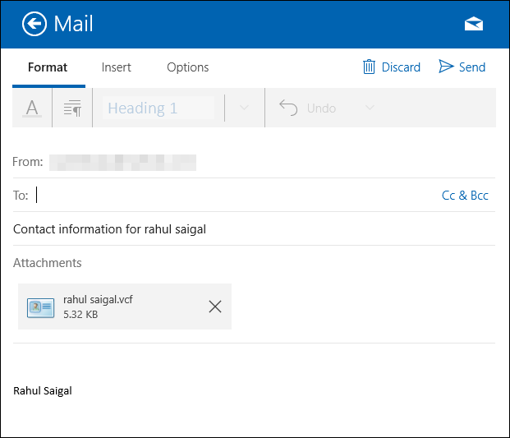Select the Heading 1 style box
510x438 pixels.
click(x=160, y=108)
